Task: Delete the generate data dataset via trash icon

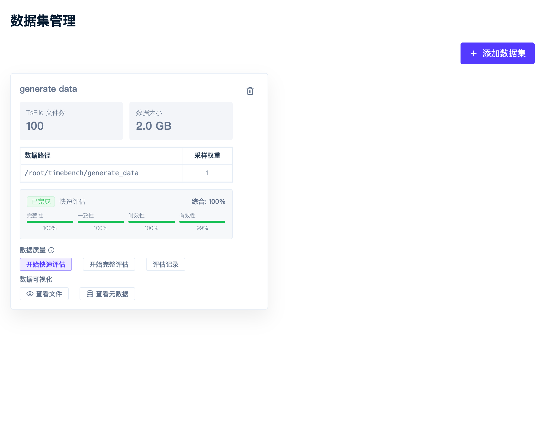Action: click(250, 91)
